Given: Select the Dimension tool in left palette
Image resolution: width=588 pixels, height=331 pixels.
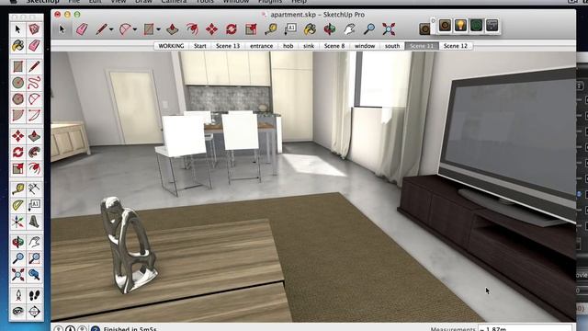Looking at the screenshot, I should point(34,188).
